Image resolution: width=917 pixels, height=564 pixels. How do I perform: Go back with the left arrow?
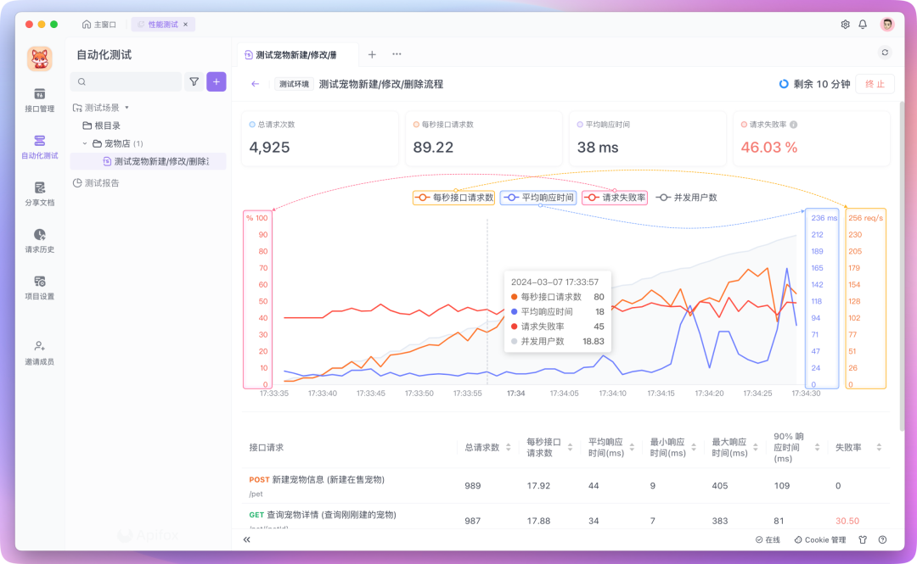coord(255,84)
